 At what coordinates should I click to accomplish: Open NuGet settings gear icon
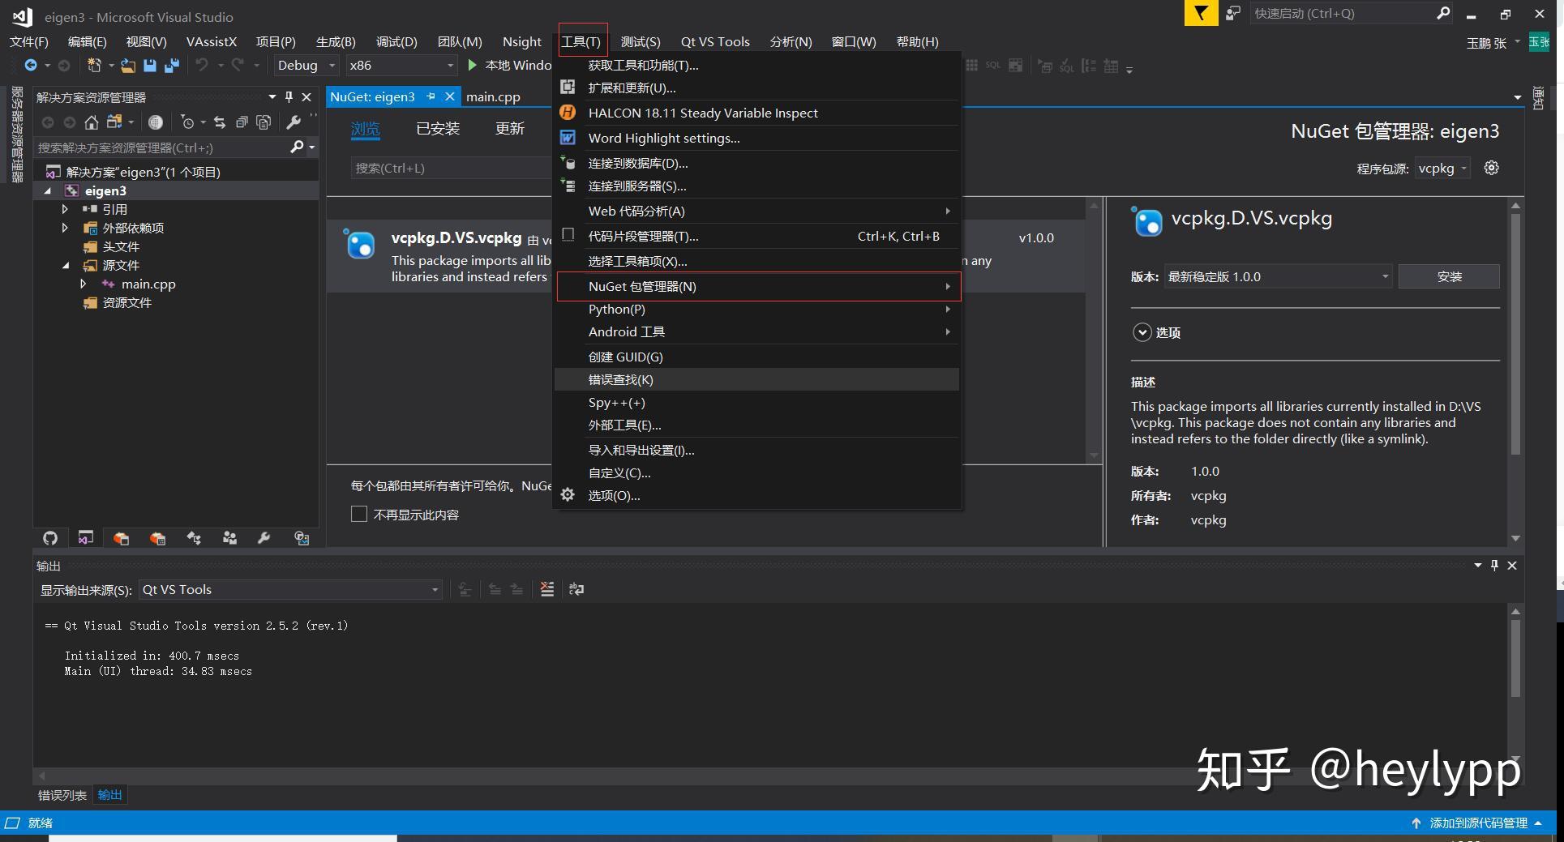click(x=1491, y=169)
